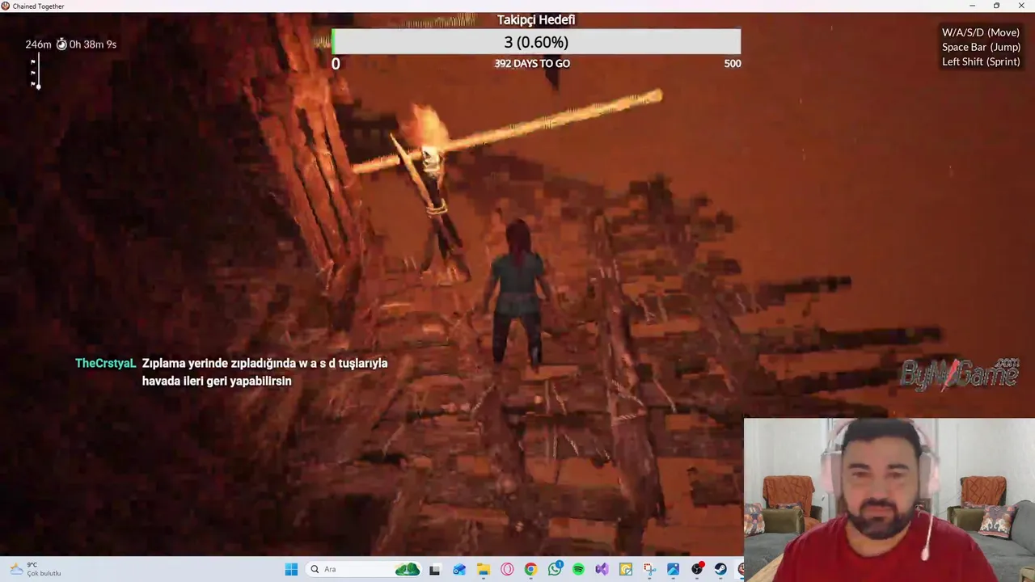Click the 'W/A/S/D (Move)' hint
This screenshot has width=1035, height=582.
[x=981, y=32]
